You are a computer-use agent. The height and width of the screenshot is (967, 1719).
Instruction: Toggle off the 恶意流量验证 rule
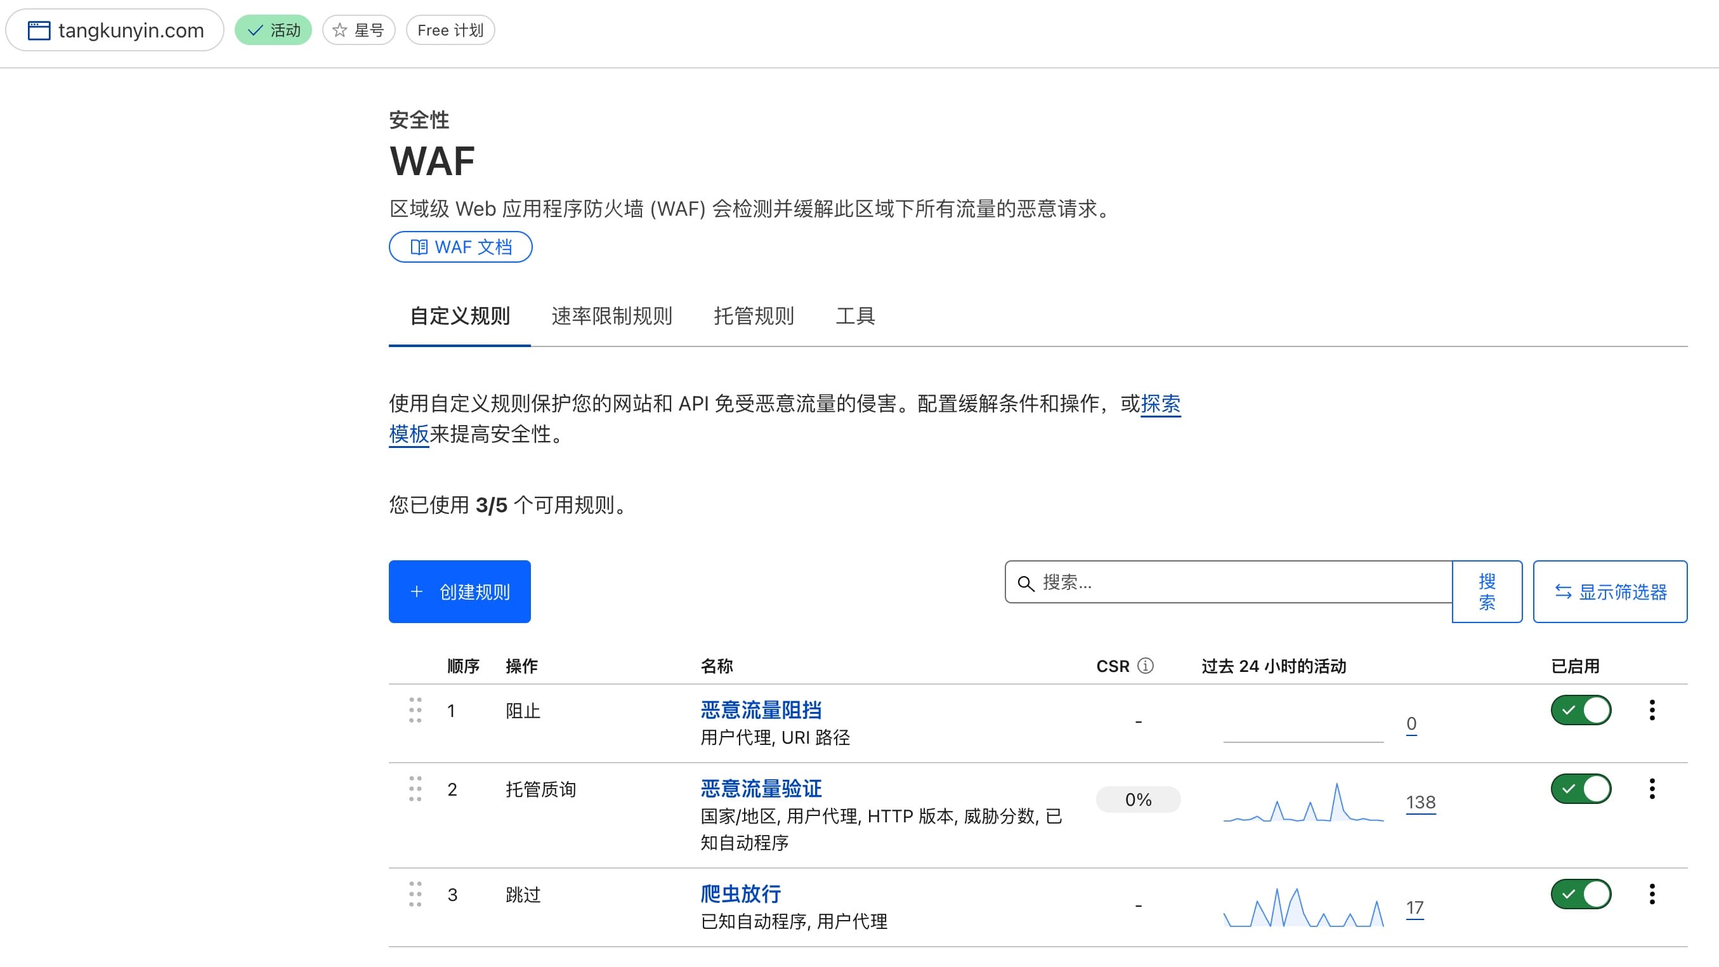pos(1581,789)
